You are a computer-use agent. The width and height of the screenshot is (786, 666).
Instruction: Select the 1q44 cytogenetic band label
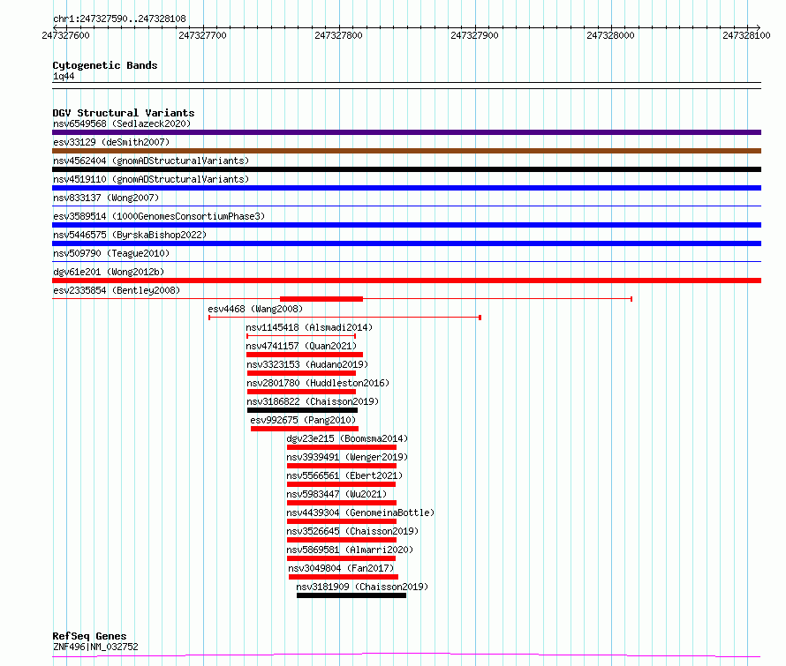64,77
